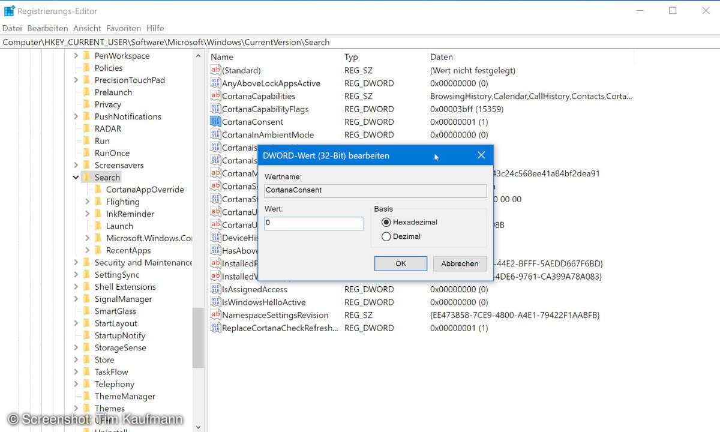Select the Microsoft.Windows.Cortana subkey
This screenshot has height=432, width=720.
[149, 238]
